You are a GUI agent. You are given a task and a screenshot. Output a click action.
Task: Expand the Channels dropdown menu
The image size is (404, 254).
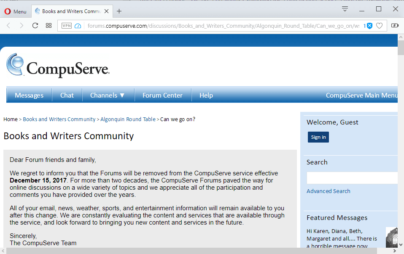(108, 95)
